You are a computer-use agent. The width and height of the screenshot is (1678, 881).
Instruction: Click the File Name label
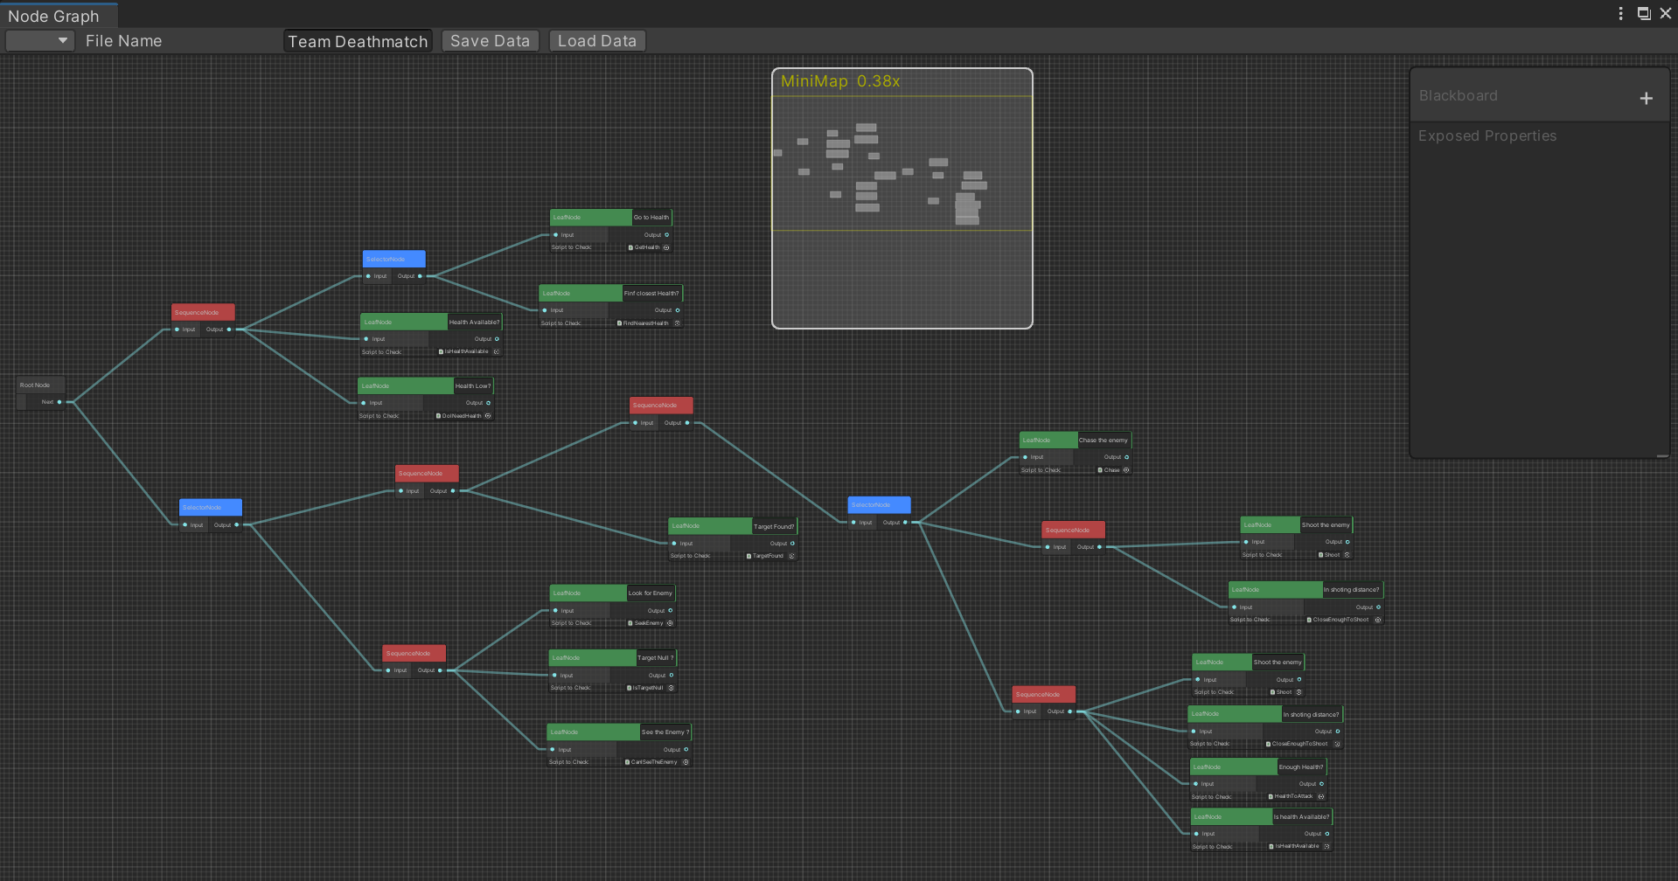(x=123, y=41)
